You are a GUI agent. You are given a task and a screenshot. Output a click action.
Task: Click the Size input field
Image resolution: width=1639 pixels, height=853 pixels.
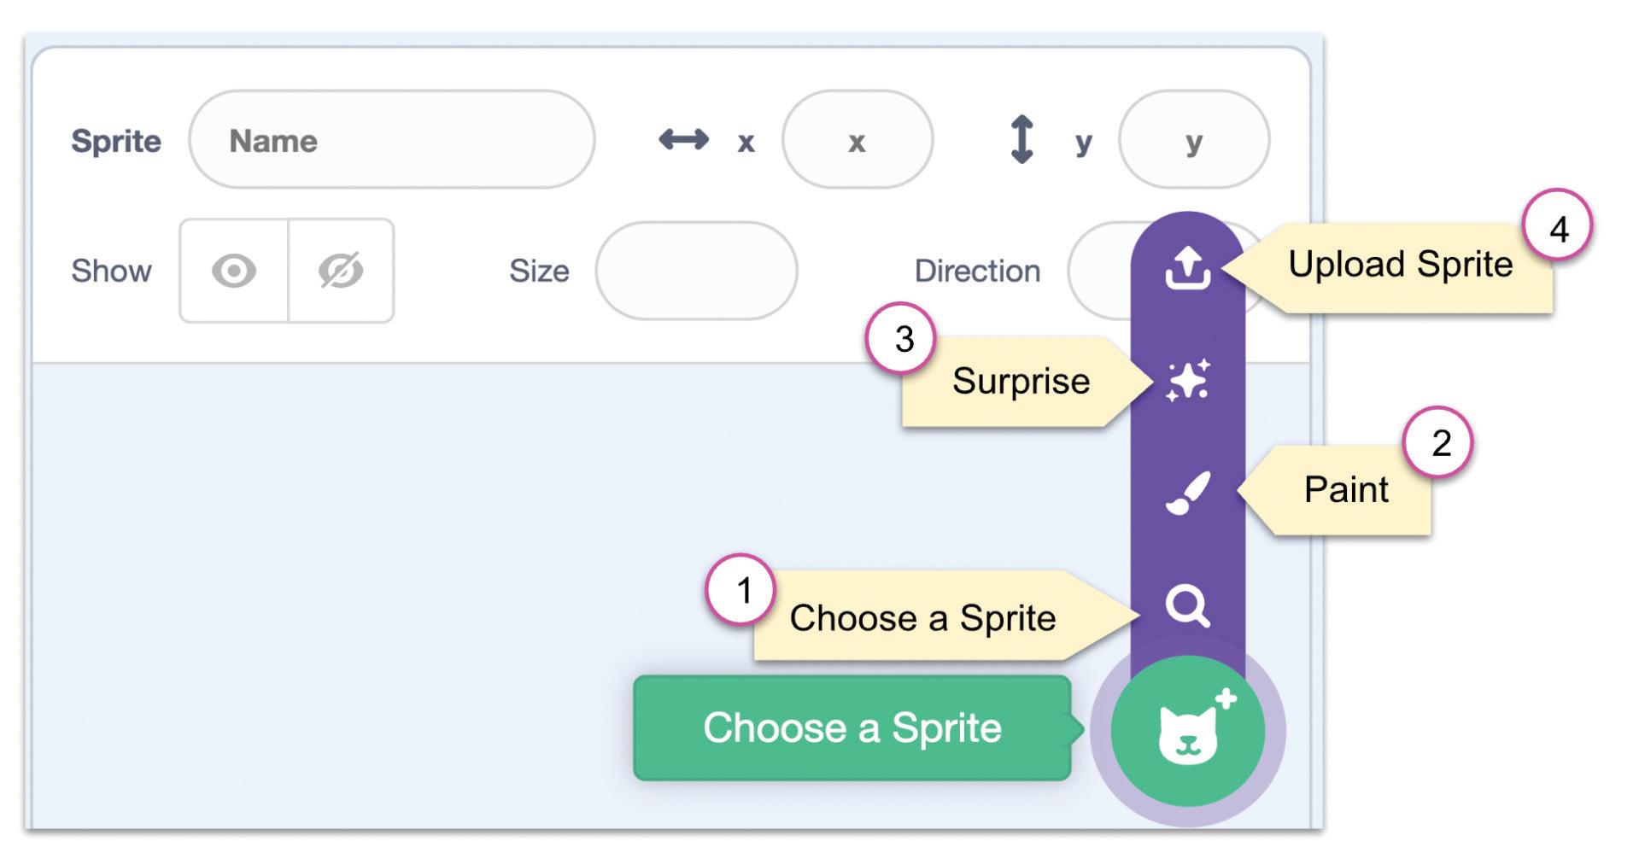pyautogui.click(x=696, y=271)
